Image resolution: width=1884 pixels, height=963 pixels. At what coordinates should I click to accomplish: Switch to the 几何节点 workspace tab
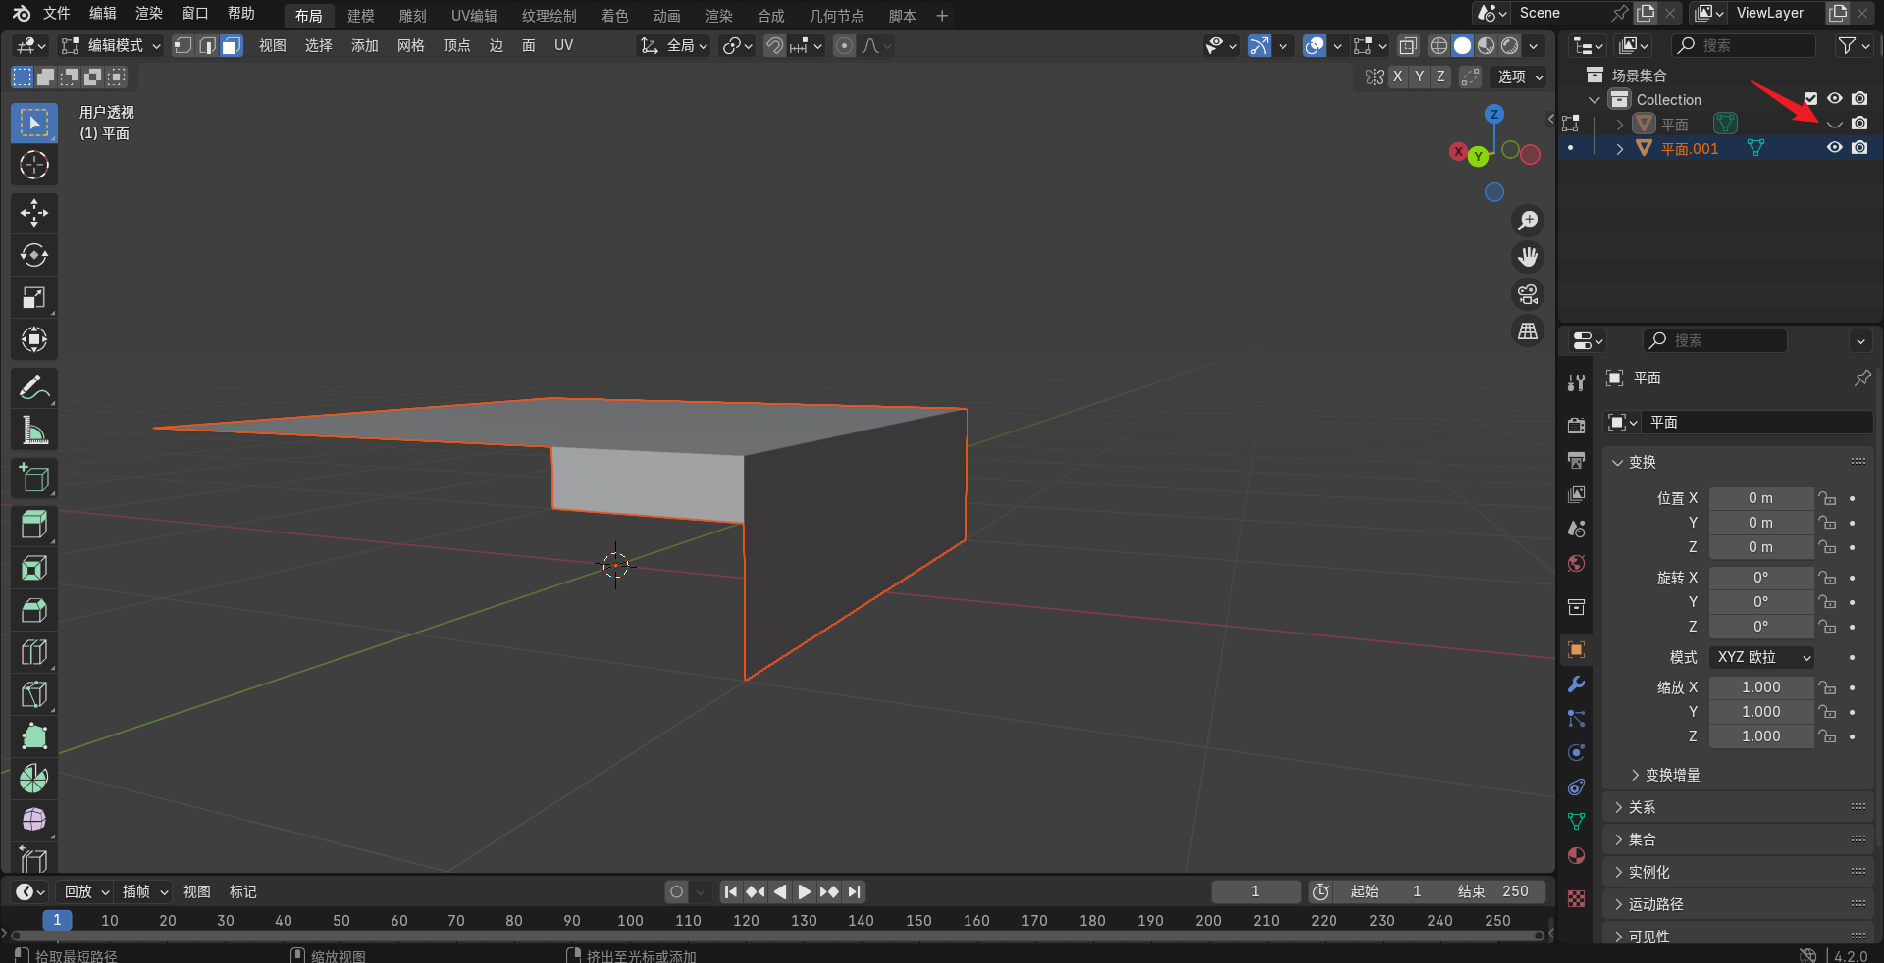pos(837,16)
